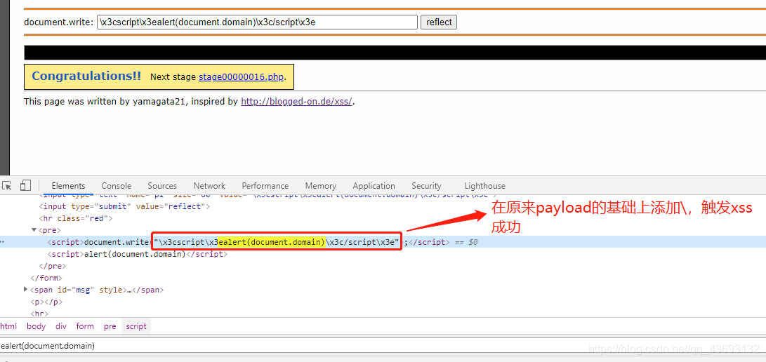The height and width of the screenshot is (362, 766).
Task: Switch to the Network tab
Action: click(209, 186)
